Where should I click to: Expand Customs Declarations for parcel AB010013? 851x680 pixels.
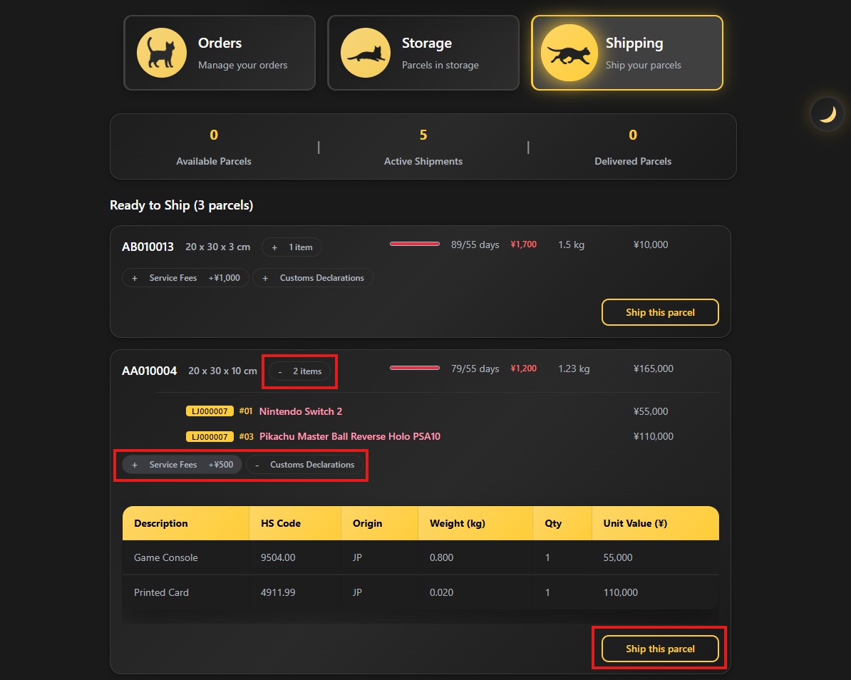tap(313, 278)
